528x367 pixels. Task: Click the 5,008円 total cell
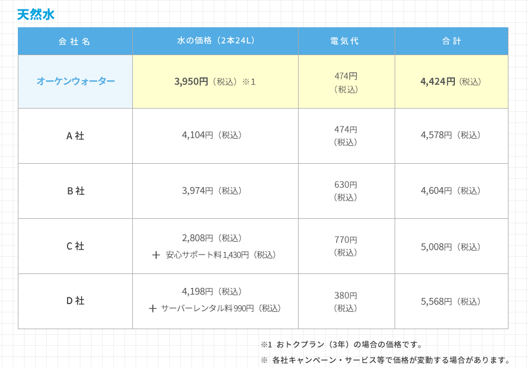click(451, 247)
